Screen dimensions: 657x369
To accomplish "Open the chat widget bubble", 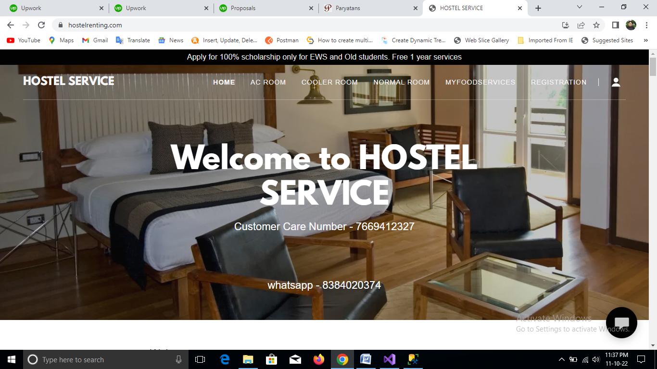I will coord(621,322).
